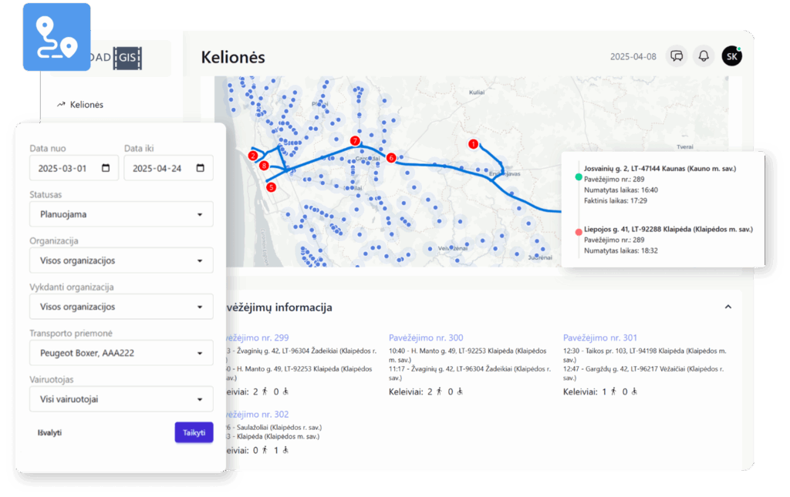
Task: Click the blue route pin logo tile
Action: click(56, 37)
